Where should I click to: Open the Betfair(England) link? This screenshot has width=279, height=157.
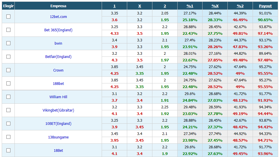[x=58, y=57]
